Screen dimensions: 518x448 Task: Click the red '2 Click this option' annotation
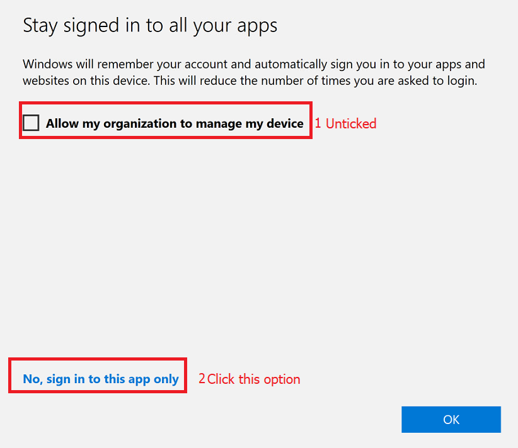pyautogui.click(x=250, y=379)
